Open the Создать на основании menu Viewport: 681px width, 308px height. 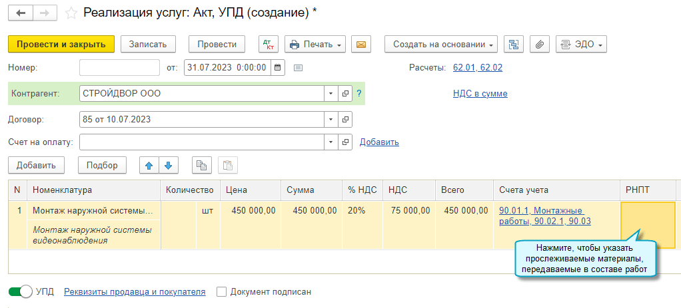pyautogui.click(x=440, y=45)
